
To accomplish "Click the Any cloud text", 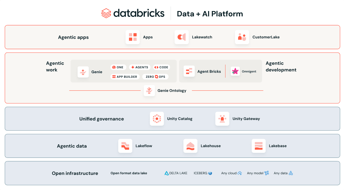I will (x=229, y=173).
